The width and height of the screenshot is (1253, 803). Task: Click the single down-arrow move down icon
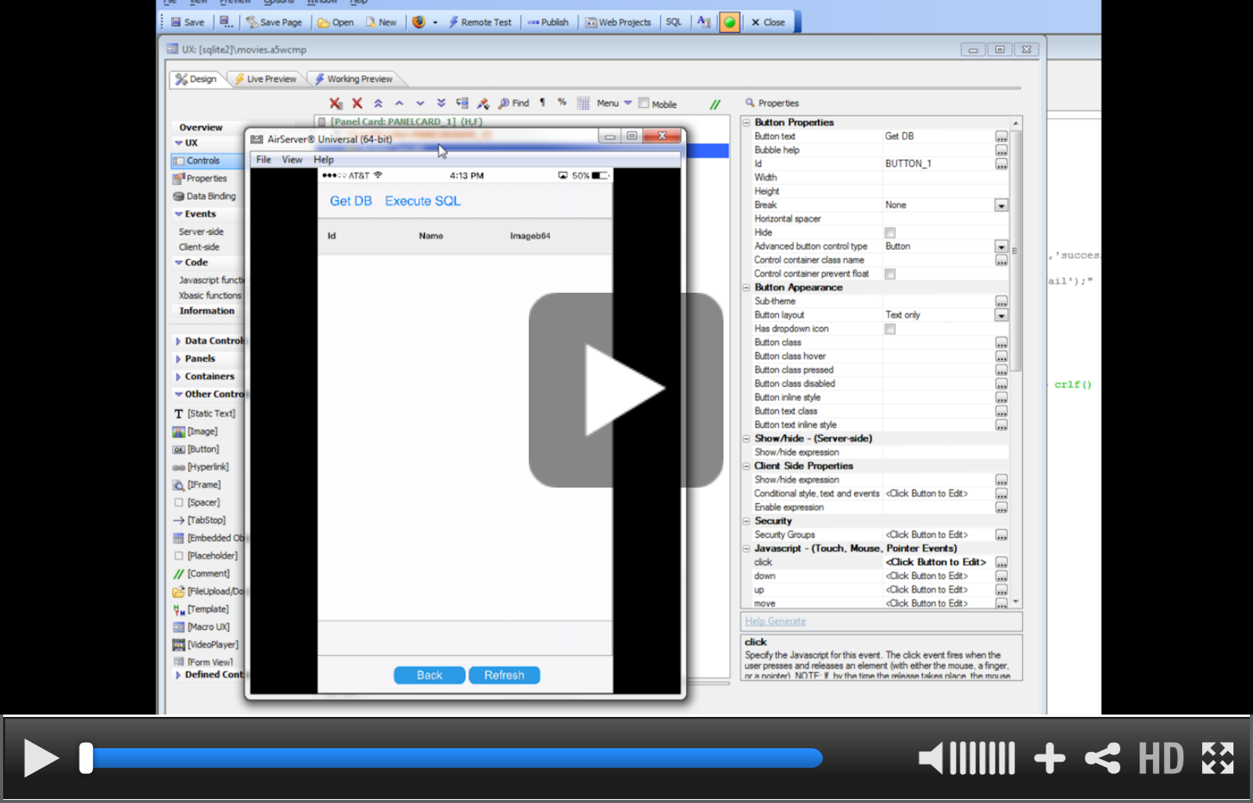[420, 103]
